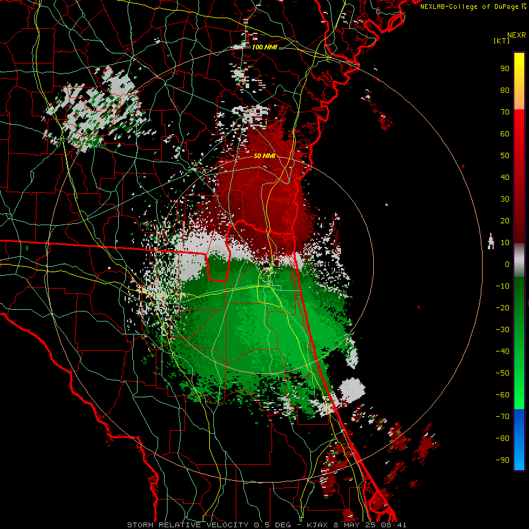The image size is (529, 529).
Task: Click the NEXR label above the color scale
Action: click(x=516, y=35)
